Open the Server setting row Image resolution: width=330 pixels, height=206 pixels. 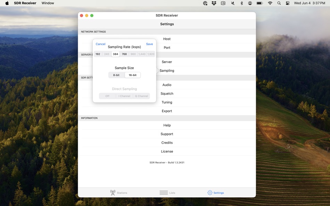pos(167,62)
